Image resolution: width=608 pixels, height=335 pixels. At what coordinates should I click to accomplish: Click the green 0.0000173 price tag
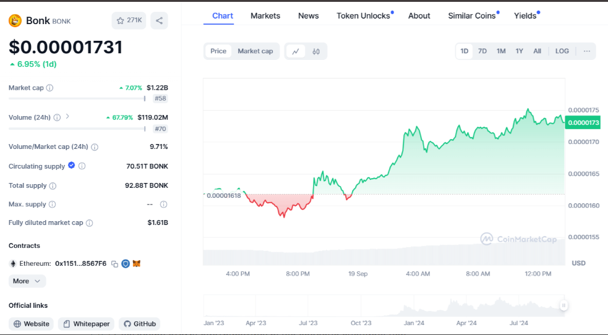(583, 123)
